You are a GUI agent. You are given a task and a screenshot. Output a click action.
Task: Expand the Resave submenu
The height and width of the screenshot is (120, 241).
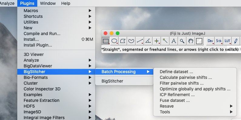coord(195,106)
